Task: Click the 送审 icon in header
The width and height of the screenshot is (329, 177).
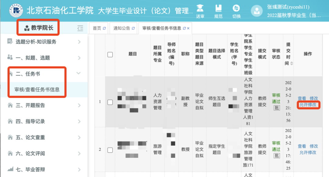Action: [200, 8]
